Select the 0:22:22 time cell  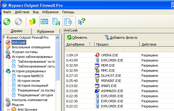[72, 106]
